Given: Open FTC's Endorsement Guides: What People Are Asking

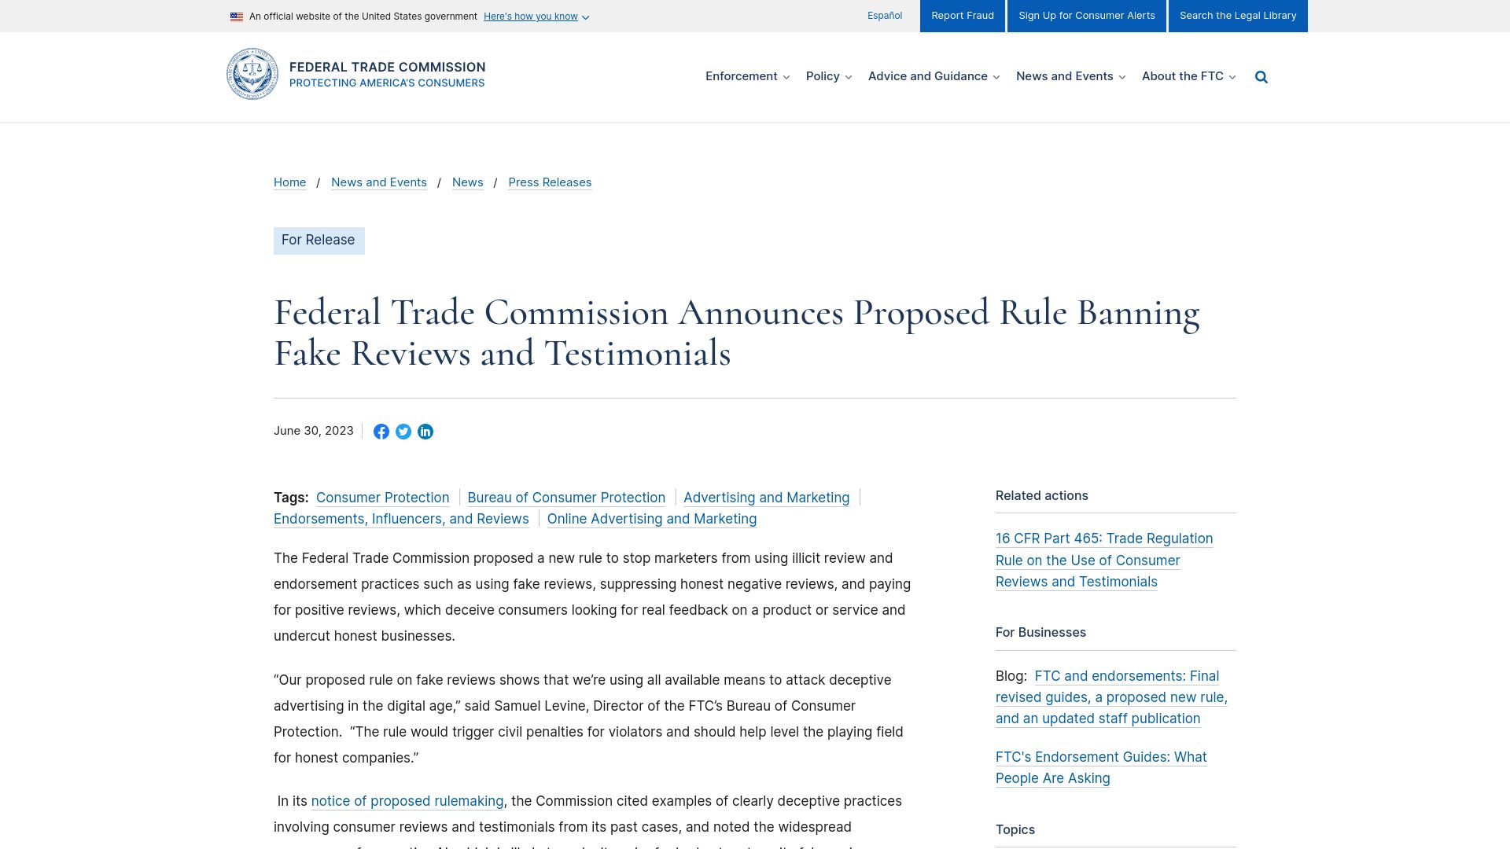Looking at the screenshot, I should [1101, 767].
